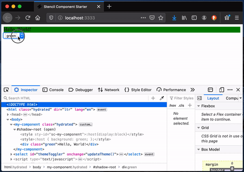The image size is (244, 172).
Task: Show site information icon next to URL
Action: click(60, 18)
